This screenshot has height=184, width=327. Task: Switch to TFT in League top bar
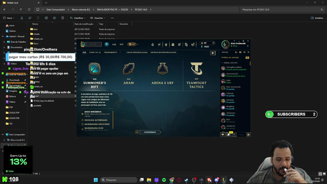click(x=122, y=44)
